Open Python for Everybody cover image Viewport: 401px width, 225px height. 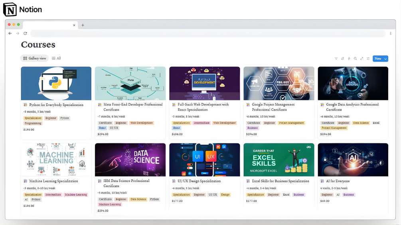[56, 83]
